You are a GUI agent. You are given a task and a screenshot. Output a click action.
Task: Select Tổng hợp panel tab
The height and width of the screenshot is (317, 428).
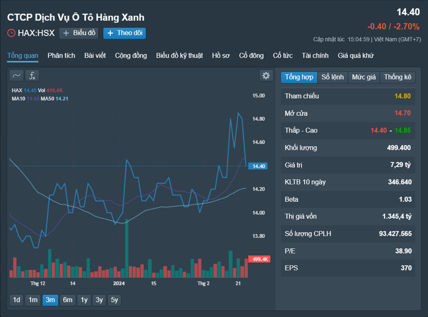[x=299, y=77]
